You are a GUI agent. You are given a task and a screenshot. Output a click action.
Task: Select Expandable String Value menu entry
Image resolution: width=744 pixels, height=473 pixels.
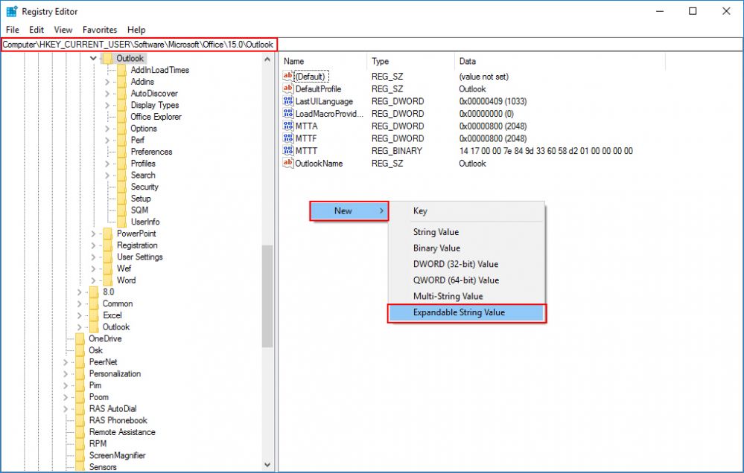click(466, 313)
